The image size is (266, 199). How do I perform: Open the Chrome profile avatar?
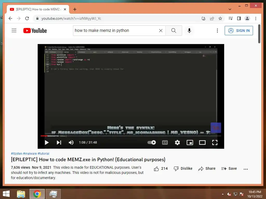click(247, 18)
